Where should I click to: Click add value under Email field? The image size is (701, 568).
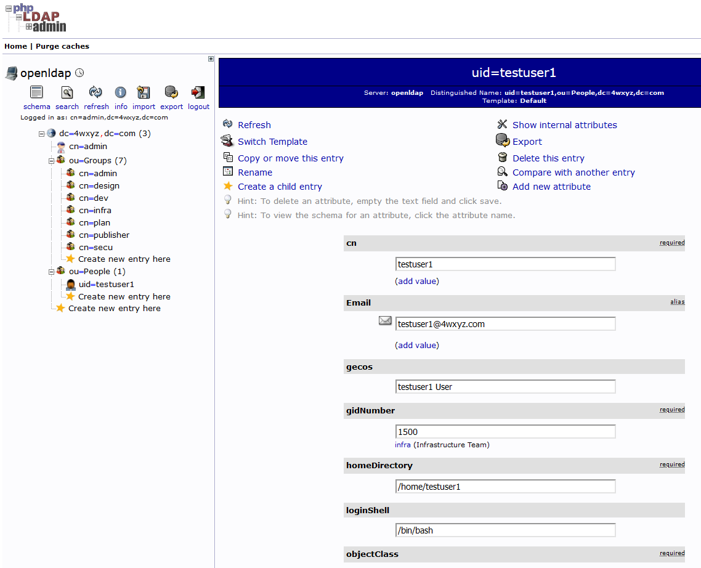click(x=417, y=345)
